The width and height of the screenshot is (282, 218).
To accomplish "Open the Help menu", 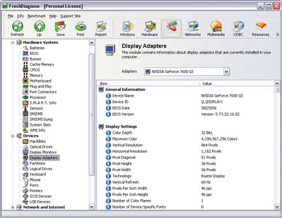I will 53,16.
